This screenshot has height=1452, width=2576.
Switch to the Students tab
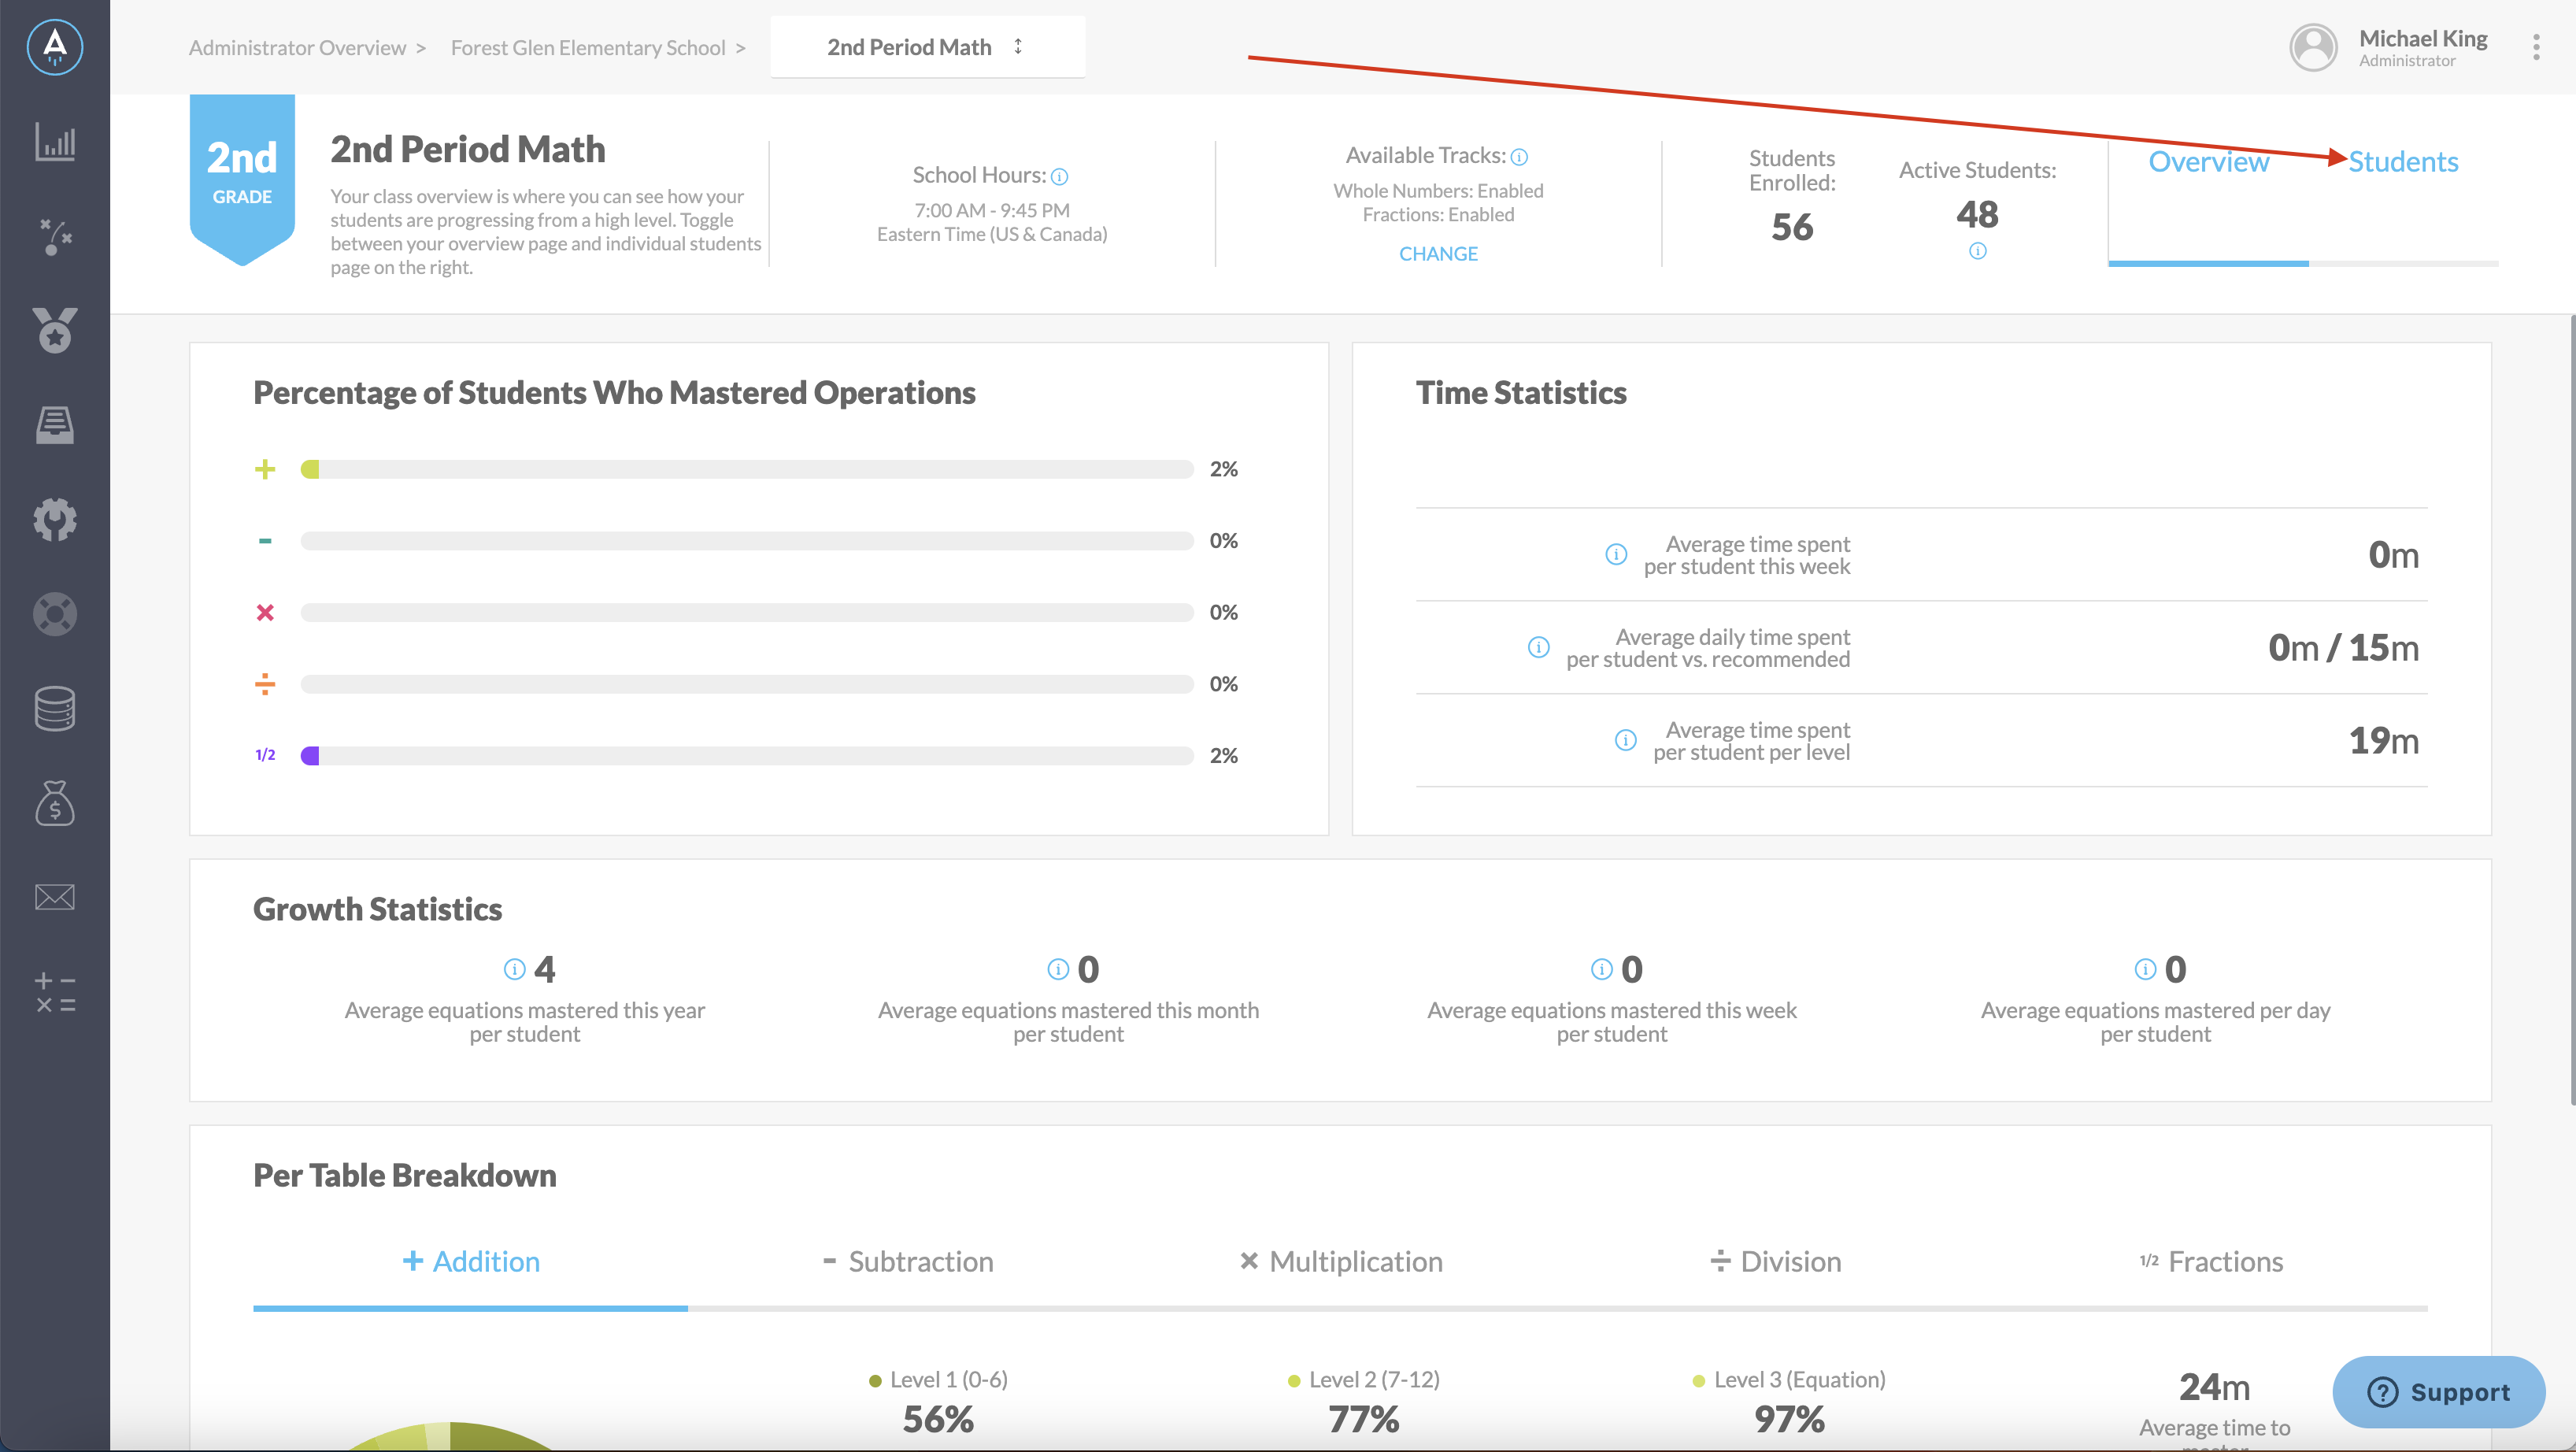pos(2403,162)
